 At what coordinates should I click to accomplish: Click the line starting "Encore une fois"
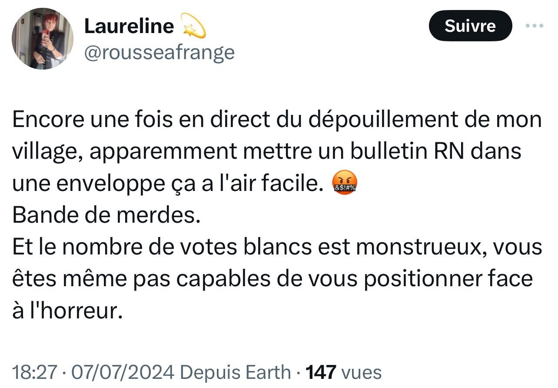(277, 120)
